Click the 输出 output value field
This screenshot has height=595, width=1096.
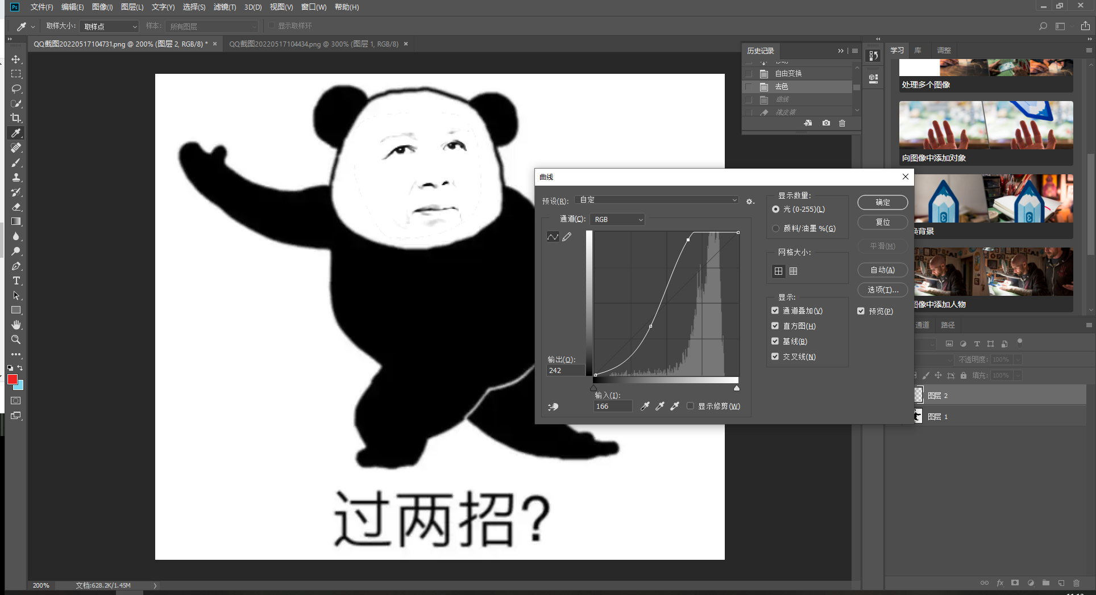[566, 370]
